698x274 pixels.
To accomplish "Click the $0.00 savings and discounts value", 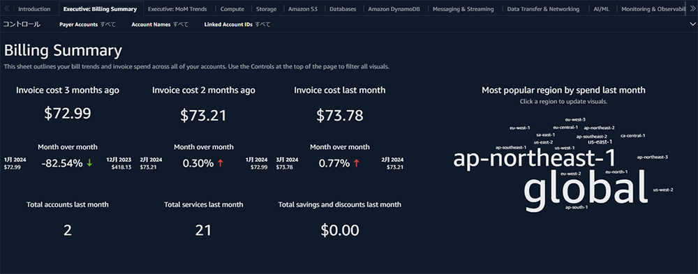I will pos(340,230).
